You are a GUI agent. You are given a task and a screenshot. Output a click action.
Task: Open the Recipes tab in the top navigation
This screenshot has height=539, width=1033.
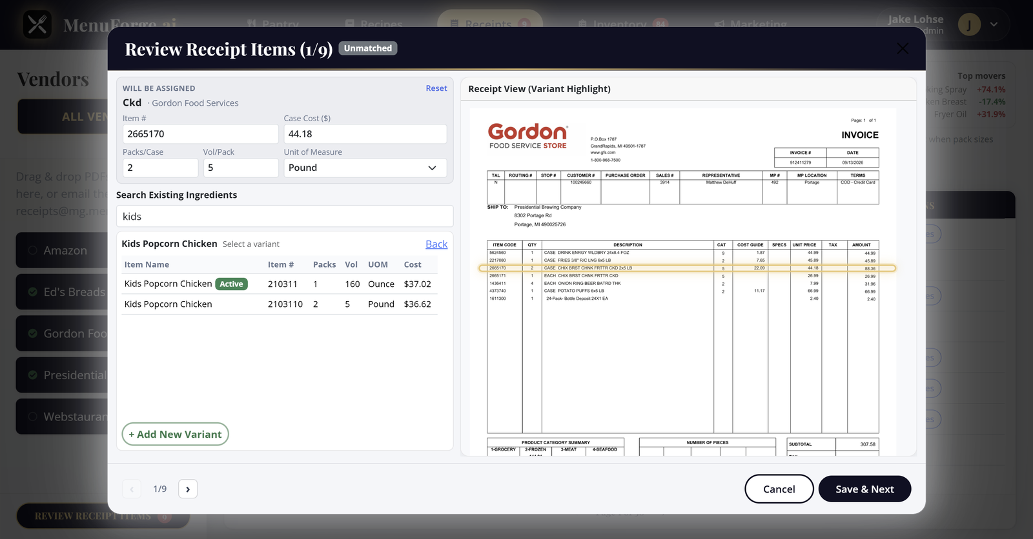coord(374,24)
